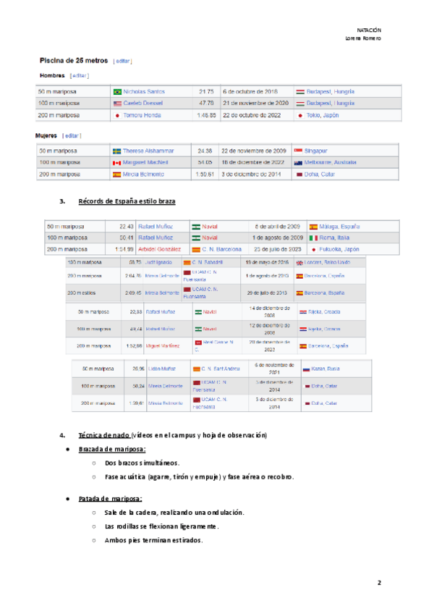Click the Swedish flag beside Therese Alshammar

118,151
